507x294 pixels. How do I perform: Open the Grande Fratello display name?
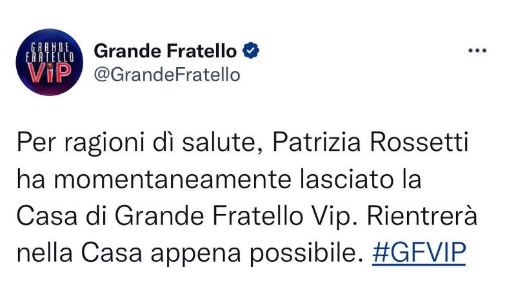pyautogui.click(x=165, y=51)
